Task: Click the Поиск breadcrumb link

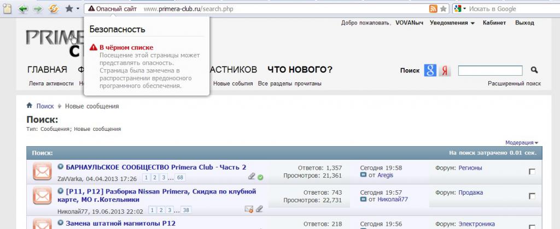Action: coord(45,106)
